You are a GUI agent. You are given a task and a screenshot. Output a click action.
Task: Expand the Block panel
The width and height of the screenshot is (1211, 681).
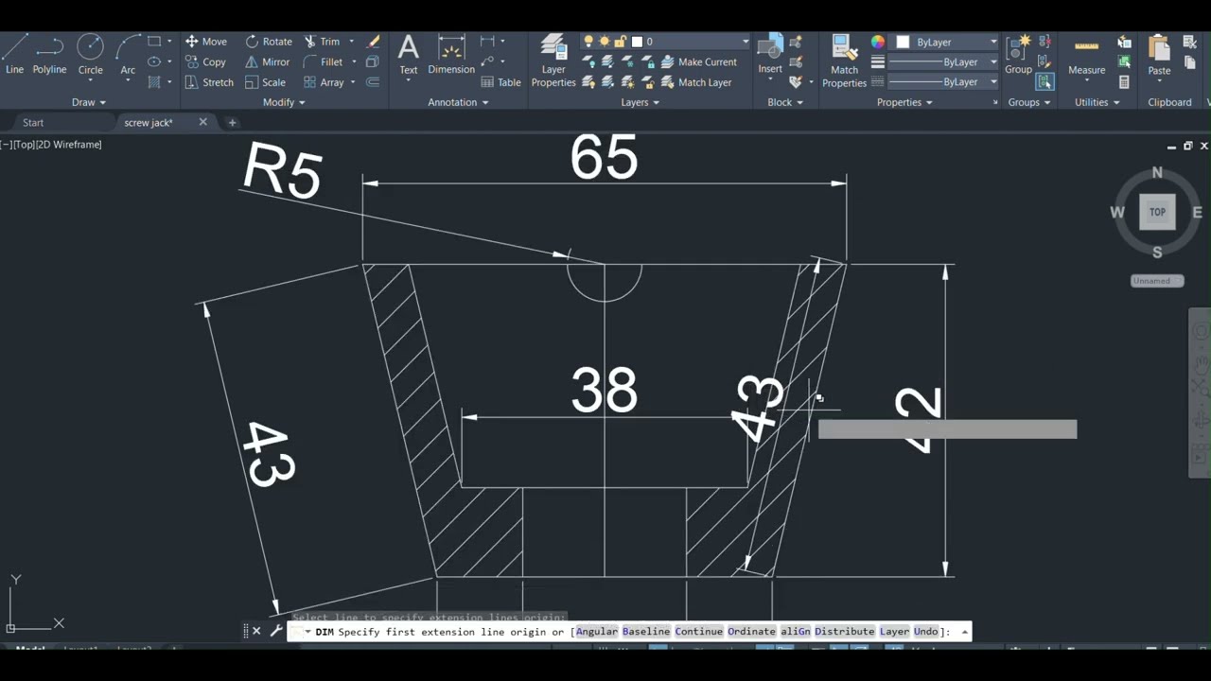click(x=785, y=102)
